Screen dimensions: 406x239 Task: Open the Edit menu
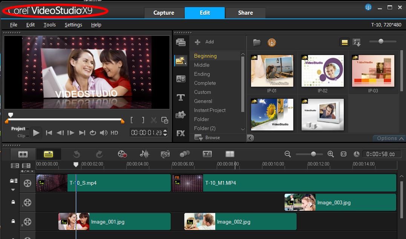coord(30,25)
